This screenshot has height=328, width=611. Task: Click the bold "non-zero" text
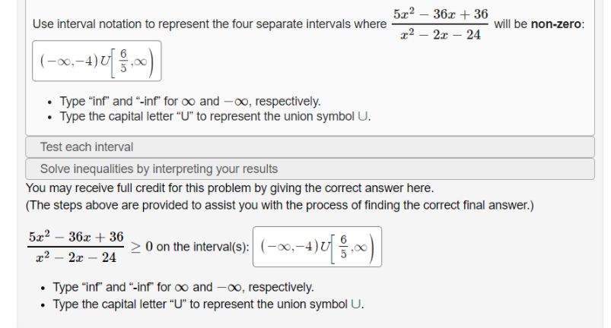(556, 24)
